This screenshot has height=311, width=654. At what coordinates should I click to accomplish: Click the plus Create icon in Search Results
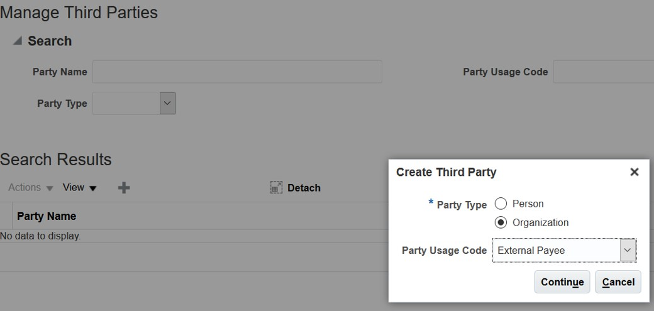click(124, 188)
